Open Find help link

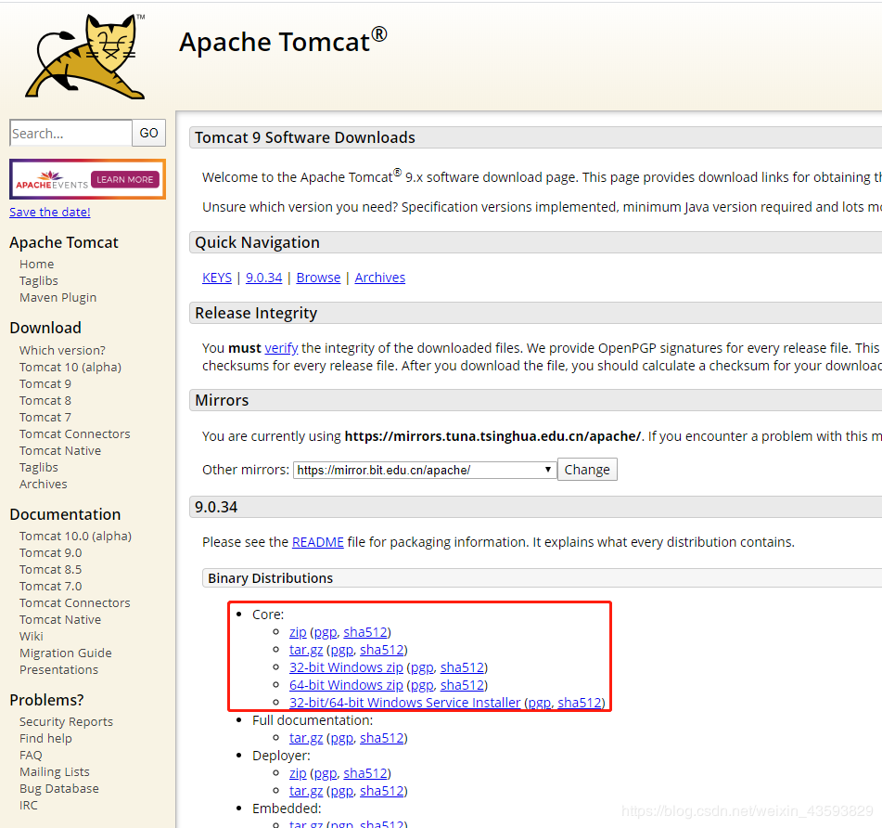pos(45,739)
